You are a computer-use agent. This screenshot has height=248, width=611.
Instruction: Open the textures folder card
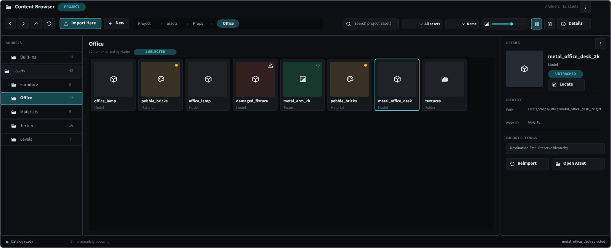(444, 85)
